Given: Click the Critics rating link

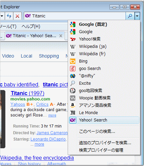Looking at the screenshot, I should pyautogui.click(x=42, y=104).
